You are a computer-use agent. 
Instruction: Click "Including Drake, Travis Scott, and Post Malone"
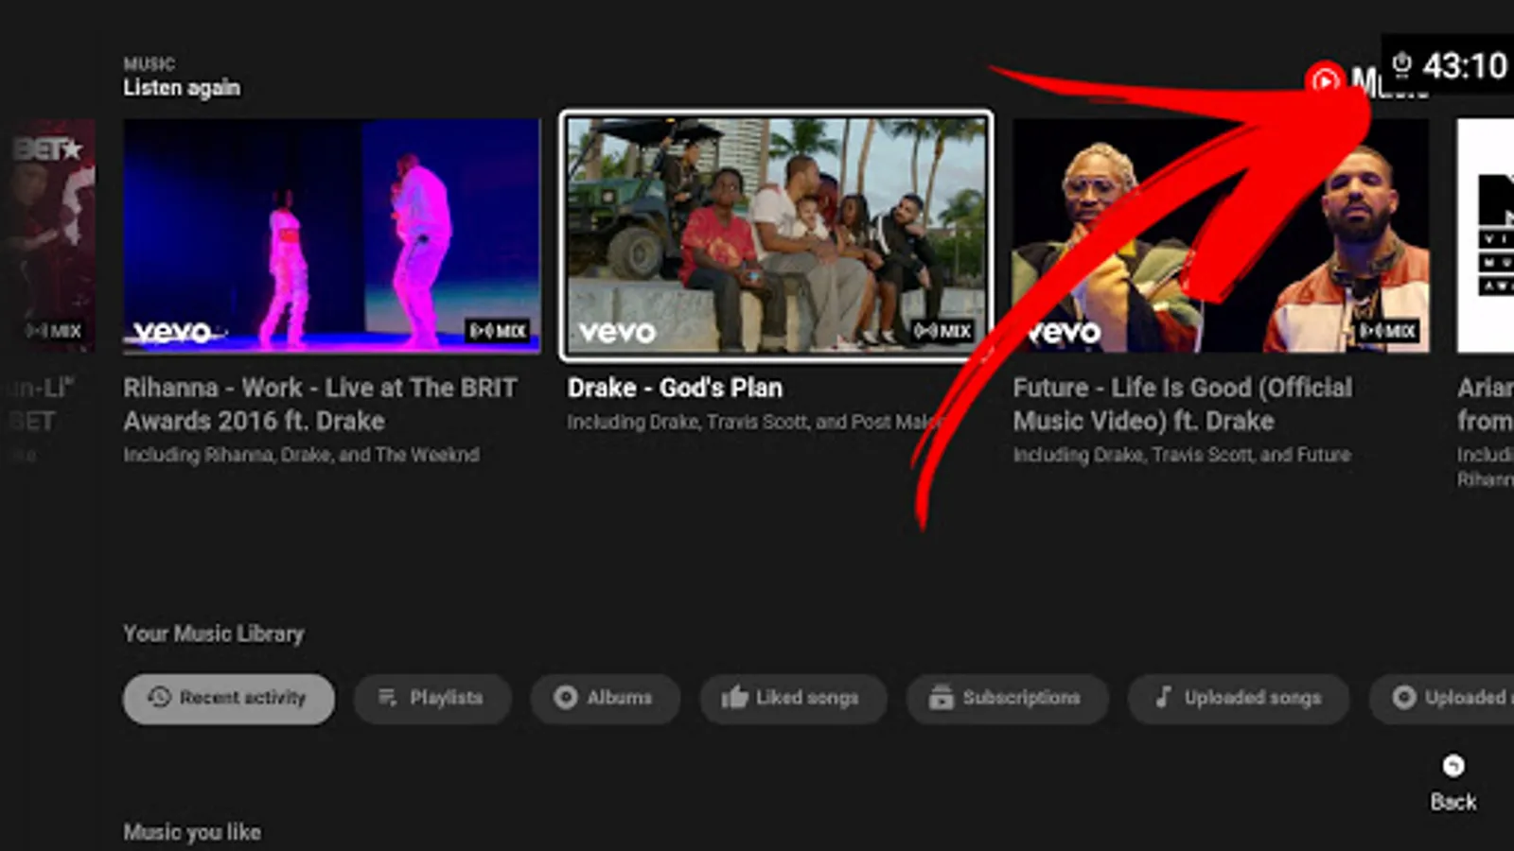pyautogui.click(x=756, y=422)
